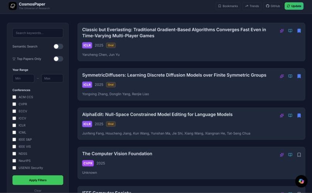Click sparkle AI icon on Classic but Everlasting paper
Image resolution: width=312 pixels, height=193 pixels.
click(282, 31)
